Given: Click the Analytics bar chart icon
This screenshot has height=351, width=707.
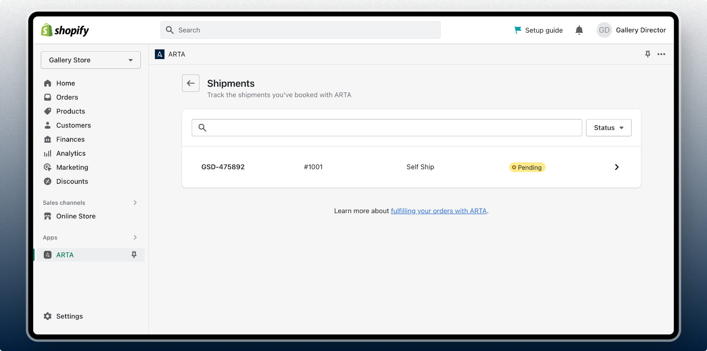Looking at the screenshot, I should coord(48,153).
